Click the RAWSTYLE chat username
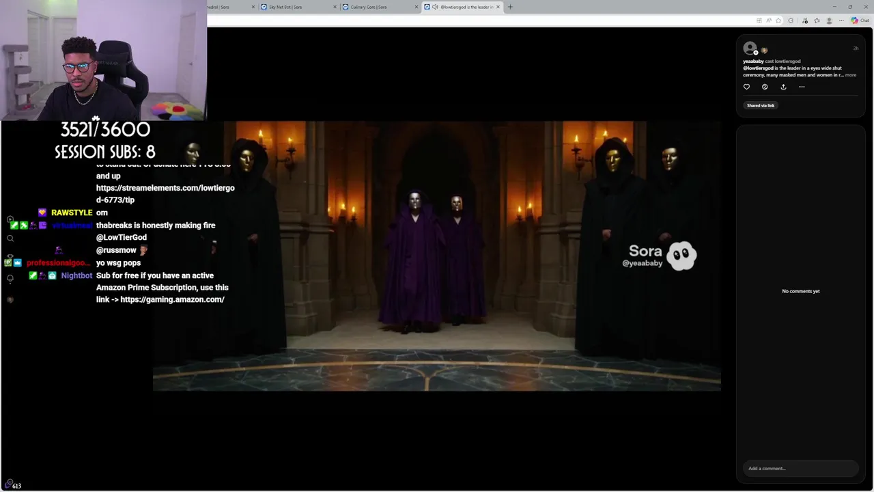 [72, 213]
